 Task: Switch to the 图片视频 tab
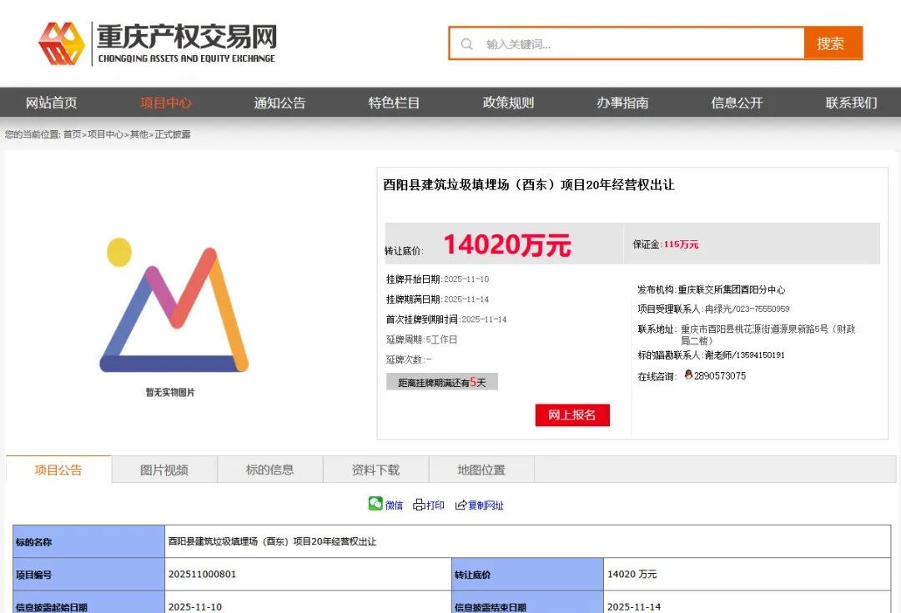coord(164,470)
